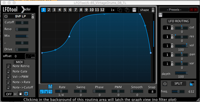Click the Snap value field showing 8

click(x=152, y=92)
